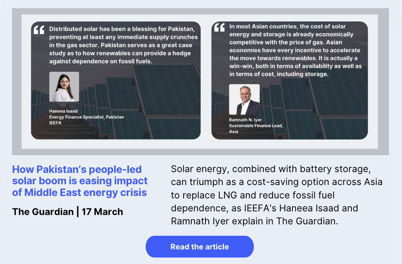Select the Ramnath N. Iyer name label
Image resolution: width=402 pixels, height=264 pixels.
pyautogui.click(x=245, y=120)
